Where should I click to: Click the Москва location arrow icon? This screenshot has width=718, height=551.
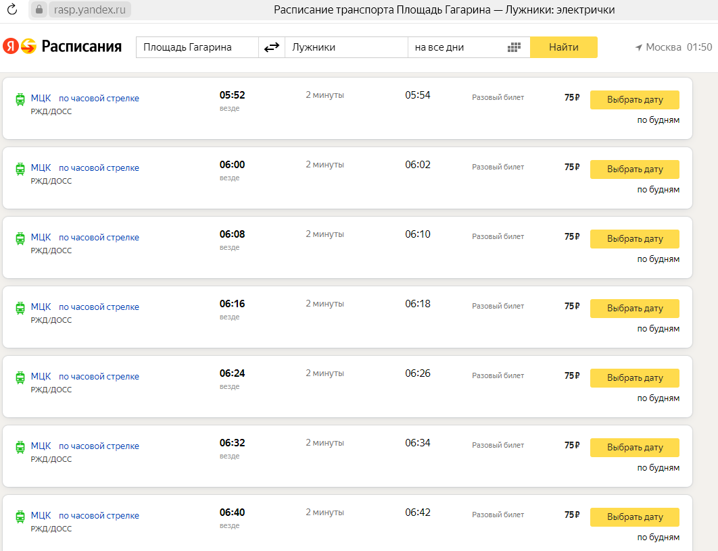[638, 47]
